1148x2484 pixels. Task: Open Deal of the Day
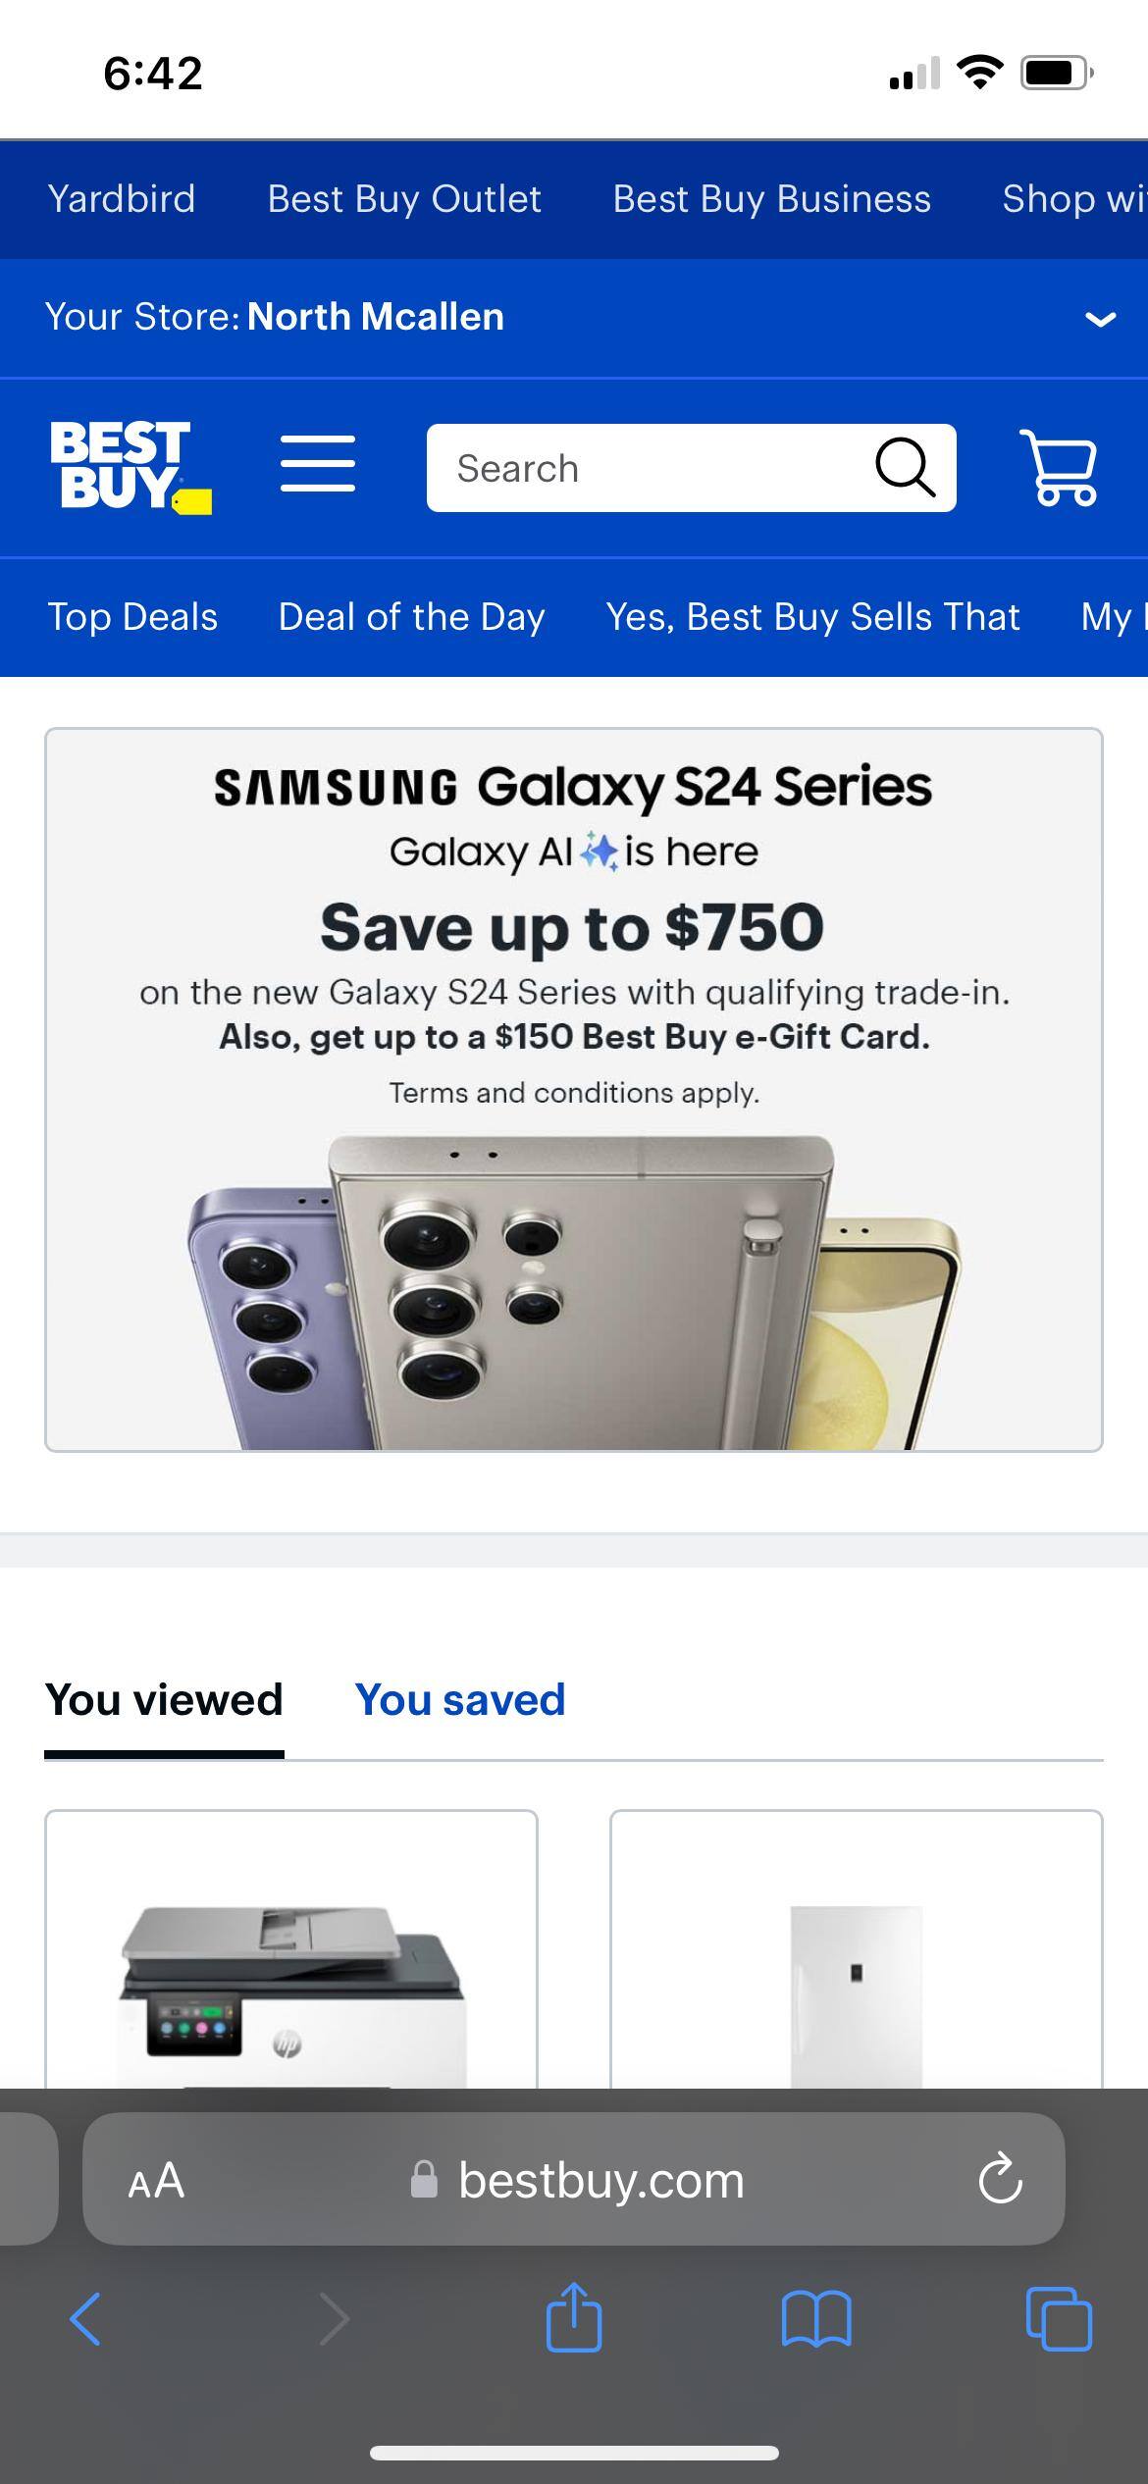411,616
